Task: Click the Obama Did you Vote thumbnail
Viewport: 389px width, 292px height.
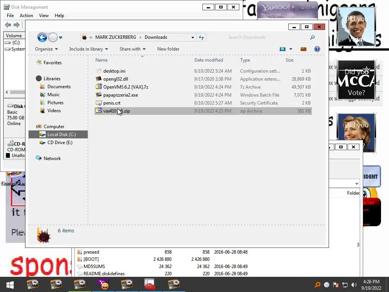Action: click(357, 27)
